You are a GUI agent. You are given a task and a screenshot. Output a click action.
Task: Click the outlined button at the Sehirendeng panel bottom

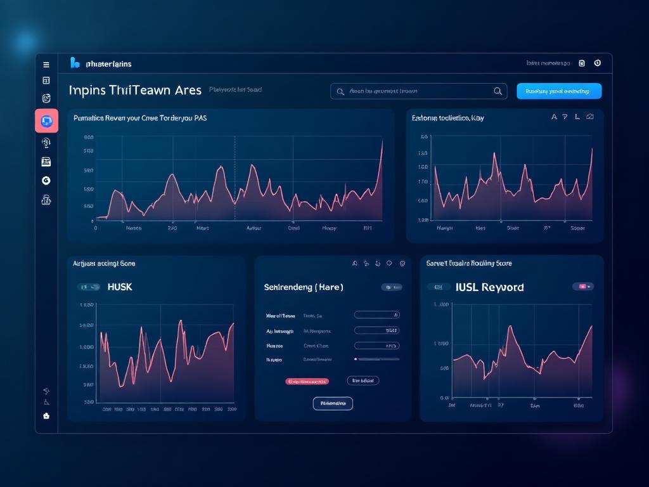(333, 403)
